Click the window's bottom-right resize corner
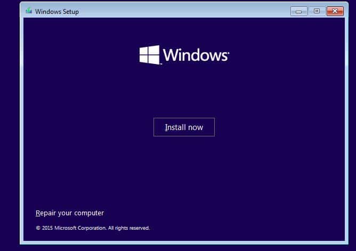Screen dimensions: 356x251 (x=346, y=242)
